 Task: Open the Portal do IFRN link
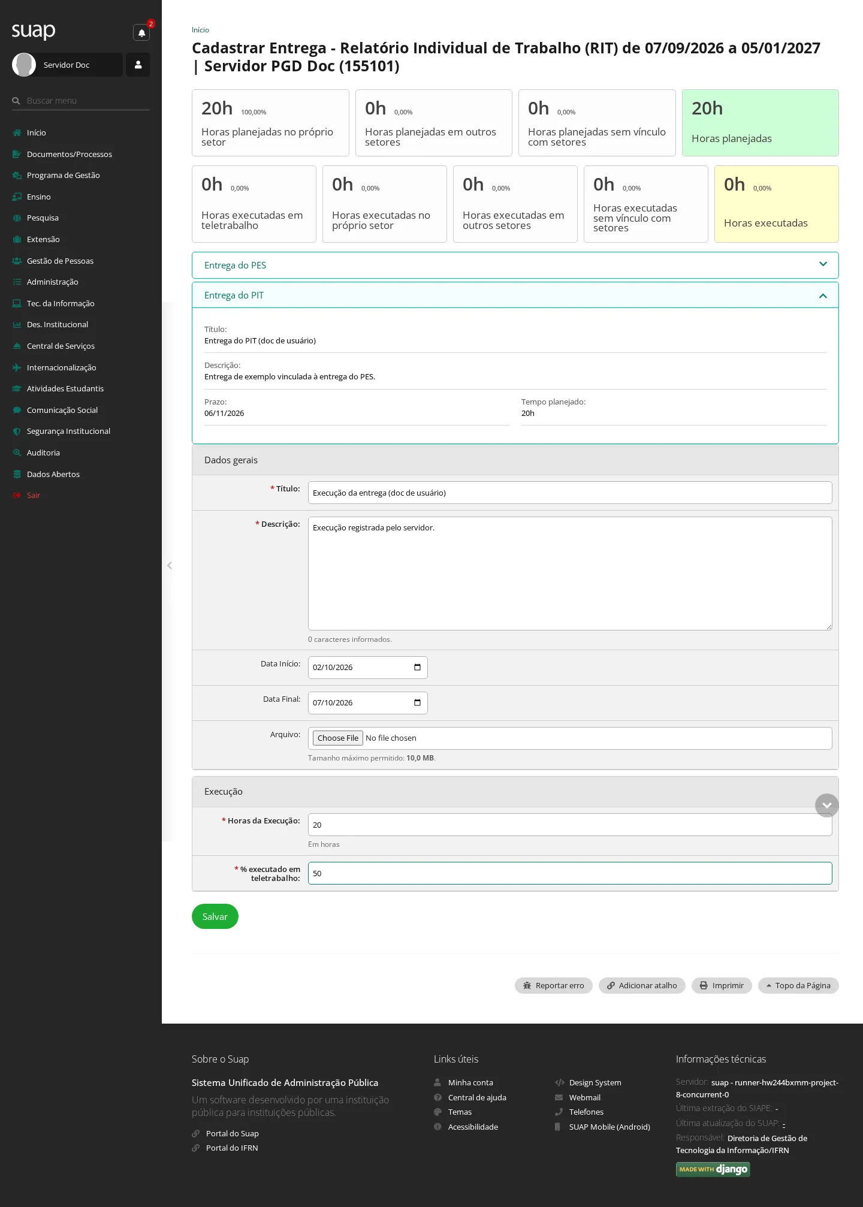click(232, 1148)
